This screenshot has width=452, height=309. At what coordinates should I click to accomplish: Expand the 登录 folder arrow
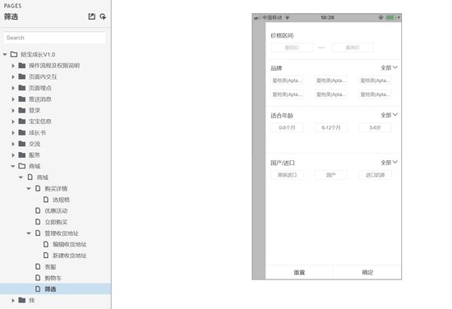click(x=13, y=110)
